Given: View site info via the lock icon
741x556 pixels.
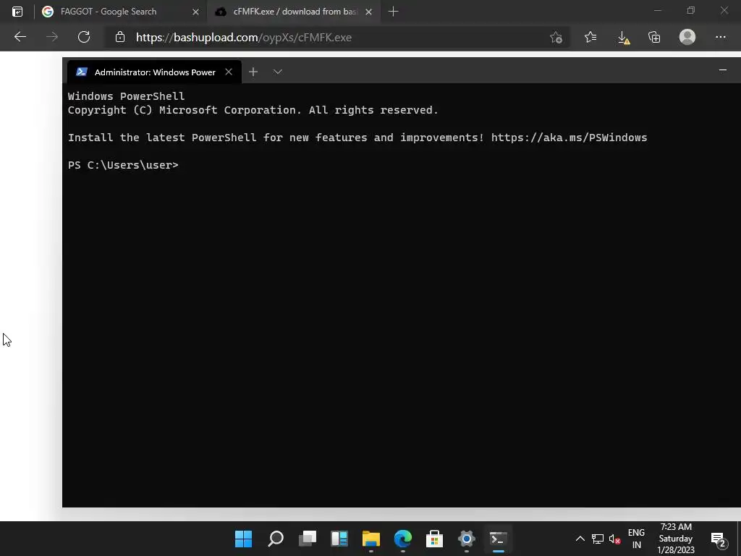Looking at the screenshot, I should (120, 37).
